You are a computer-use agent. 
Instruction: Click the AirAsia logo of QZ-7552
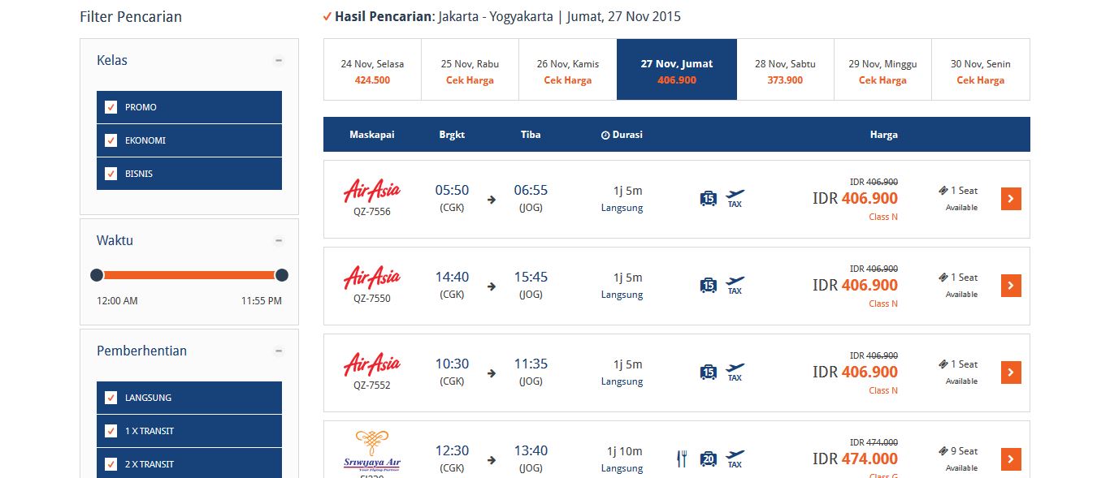372,364
